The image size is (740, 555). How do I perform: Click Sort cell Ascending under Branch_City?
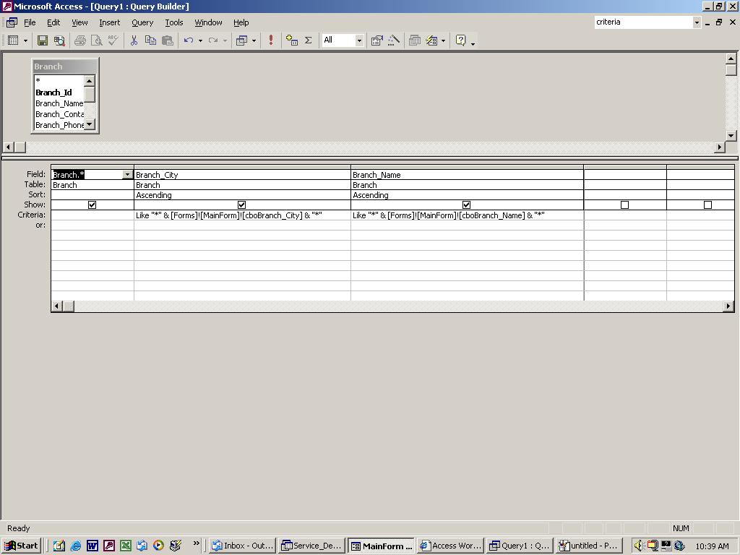point(242,195)
